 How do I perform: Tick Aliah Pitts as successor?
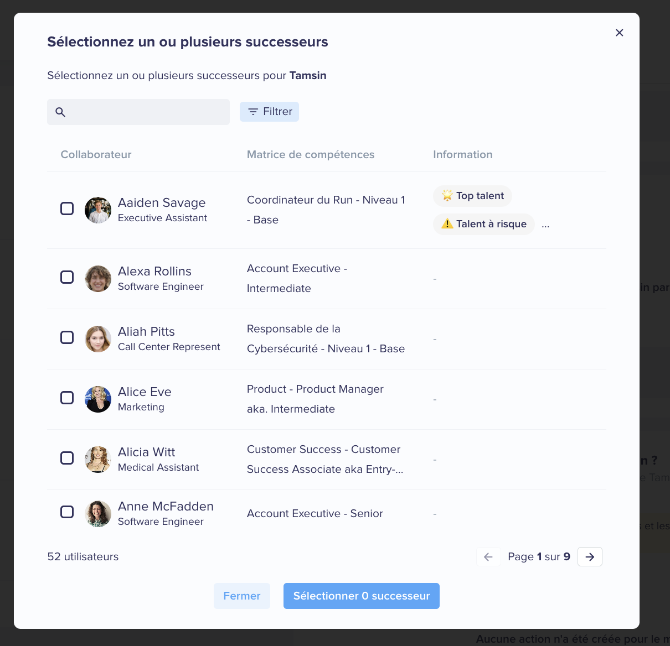click(67, 337)
